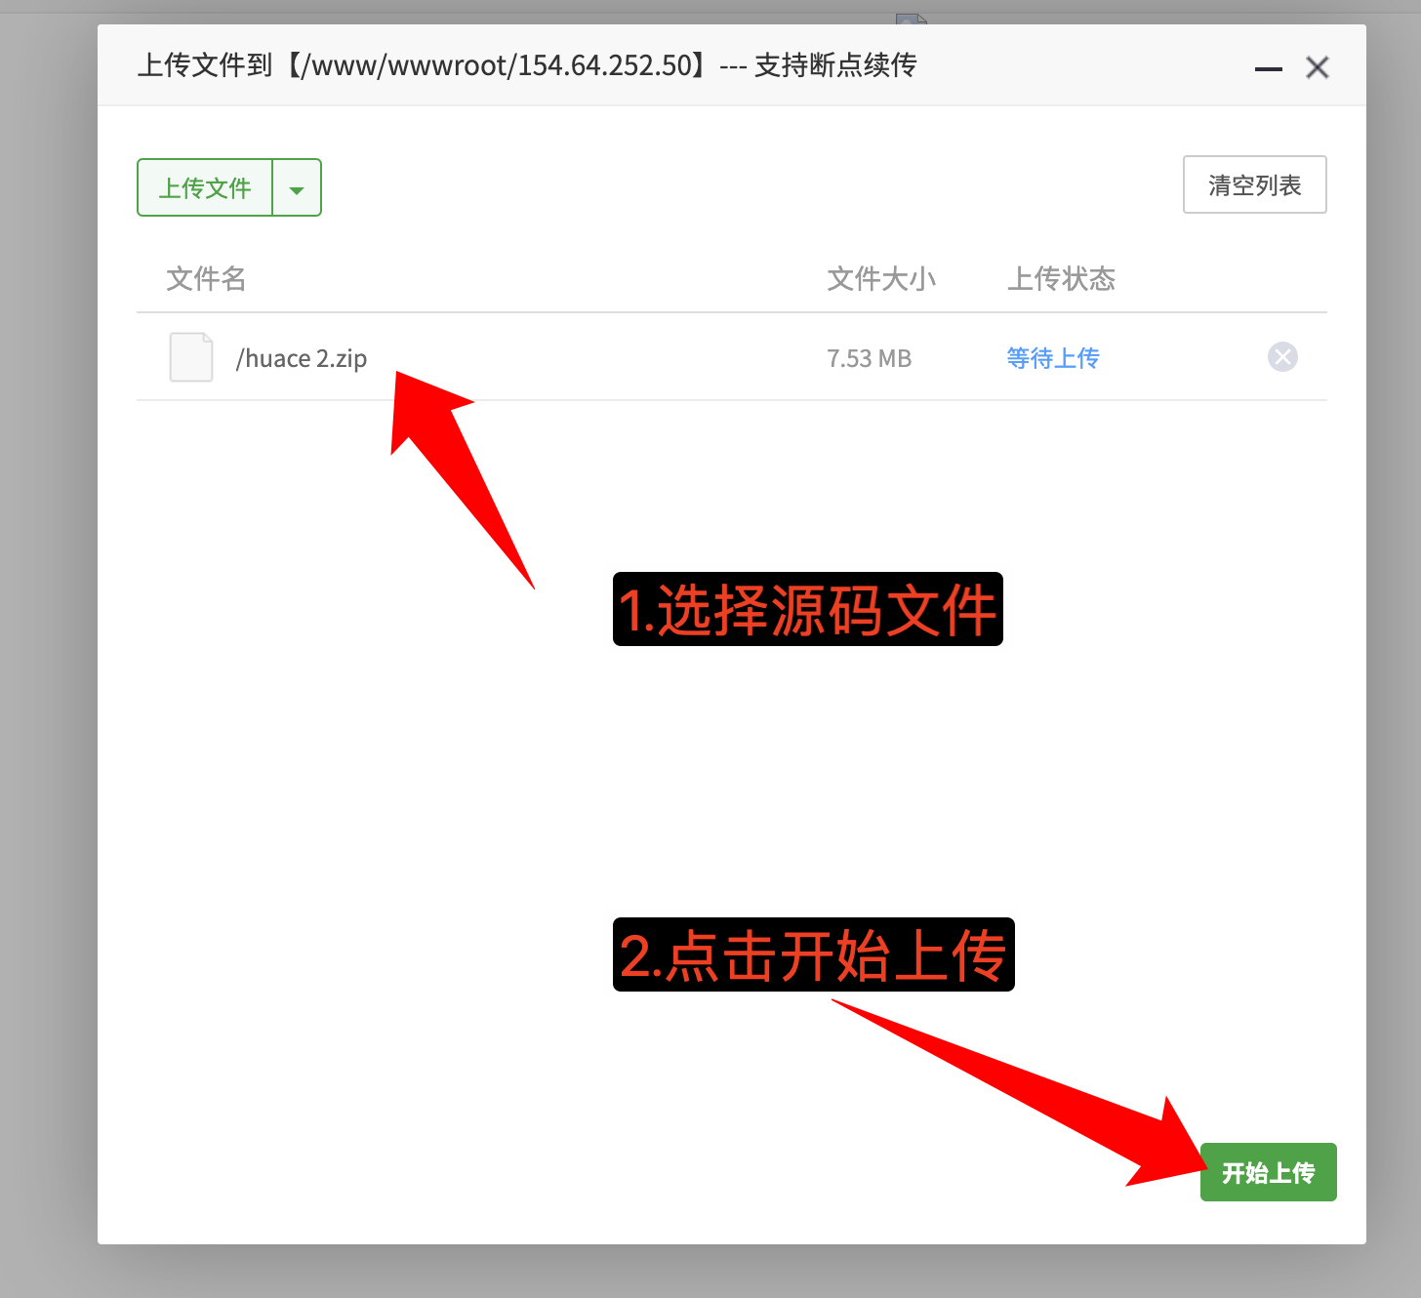This screenshot has height=1298, width=1421.
Task: Select the 7.53 MB file size text
Action: point(869,358)
